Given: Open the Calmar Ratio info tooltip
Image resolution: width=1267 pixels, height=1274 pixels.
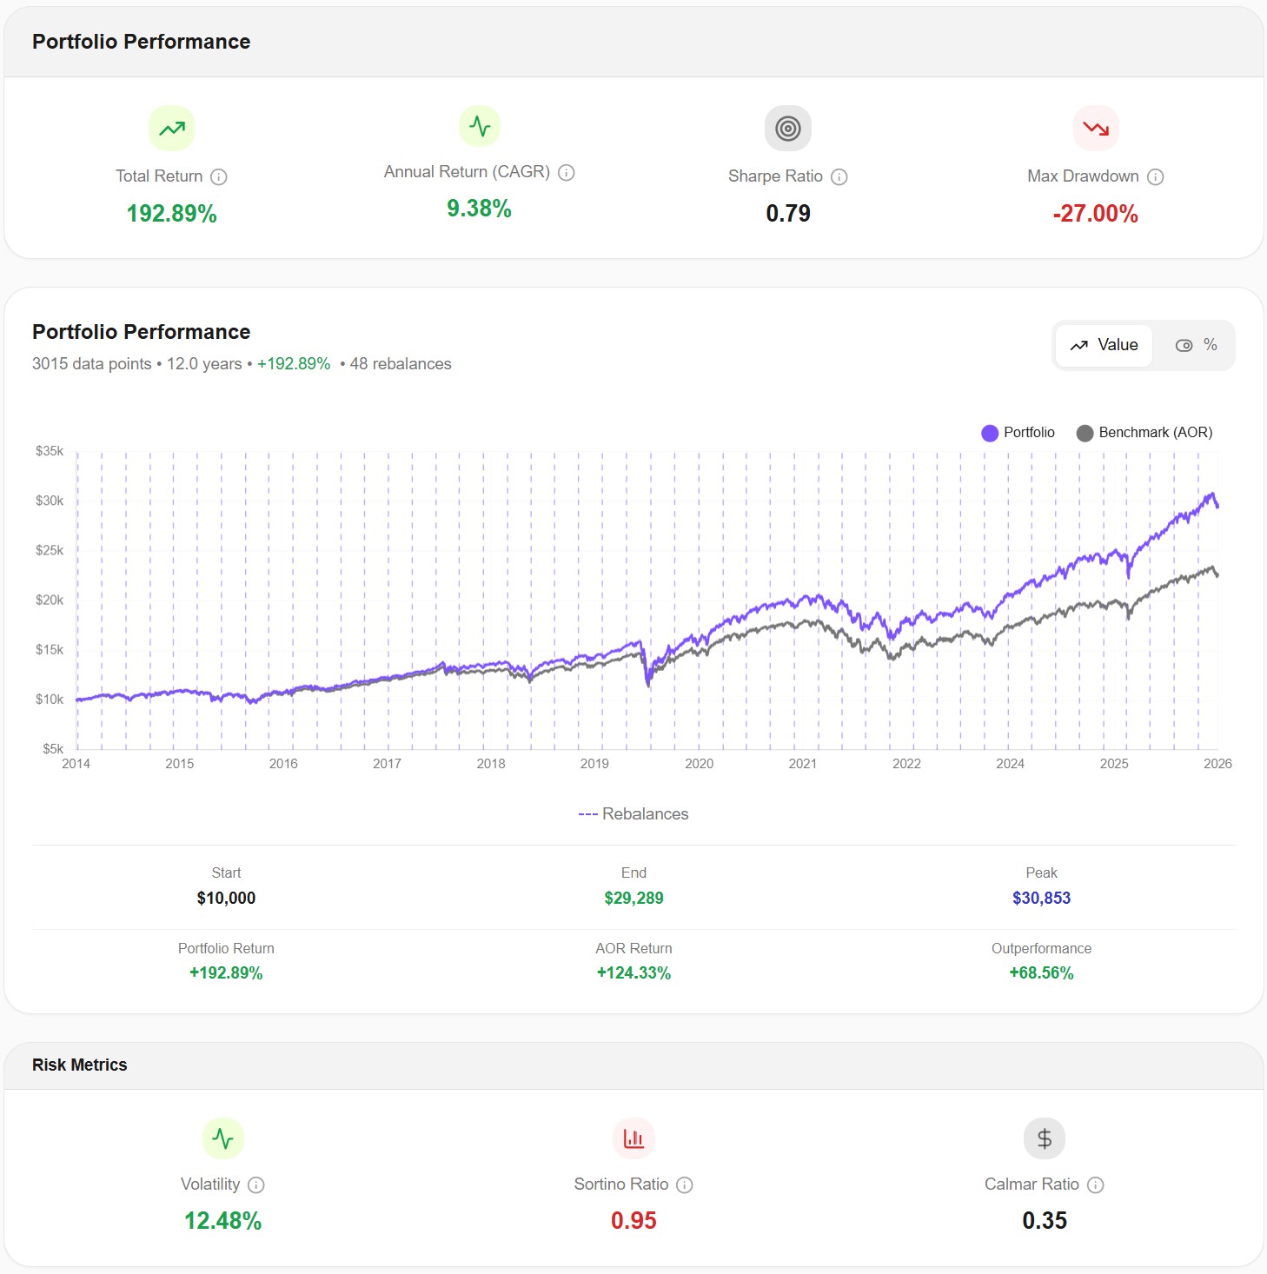Looking at the screenshot, I should [x=1098, y=1184].
